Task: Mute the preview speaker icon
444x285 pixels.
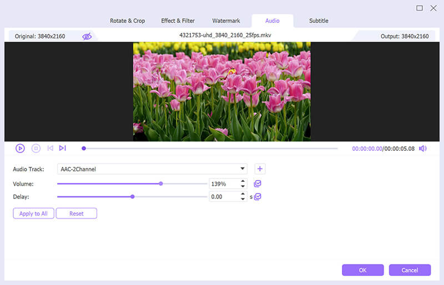Action: pyautogui.click(x=423, y=149)
